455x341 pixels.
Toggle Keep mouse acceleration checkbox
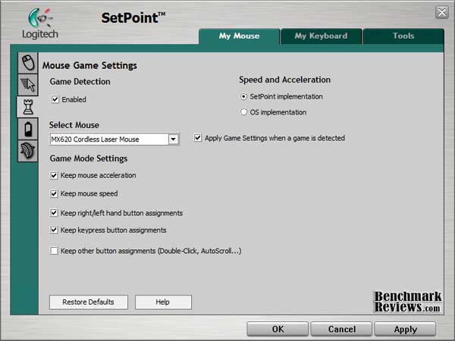pyautogui.click(x=54, y=176)
